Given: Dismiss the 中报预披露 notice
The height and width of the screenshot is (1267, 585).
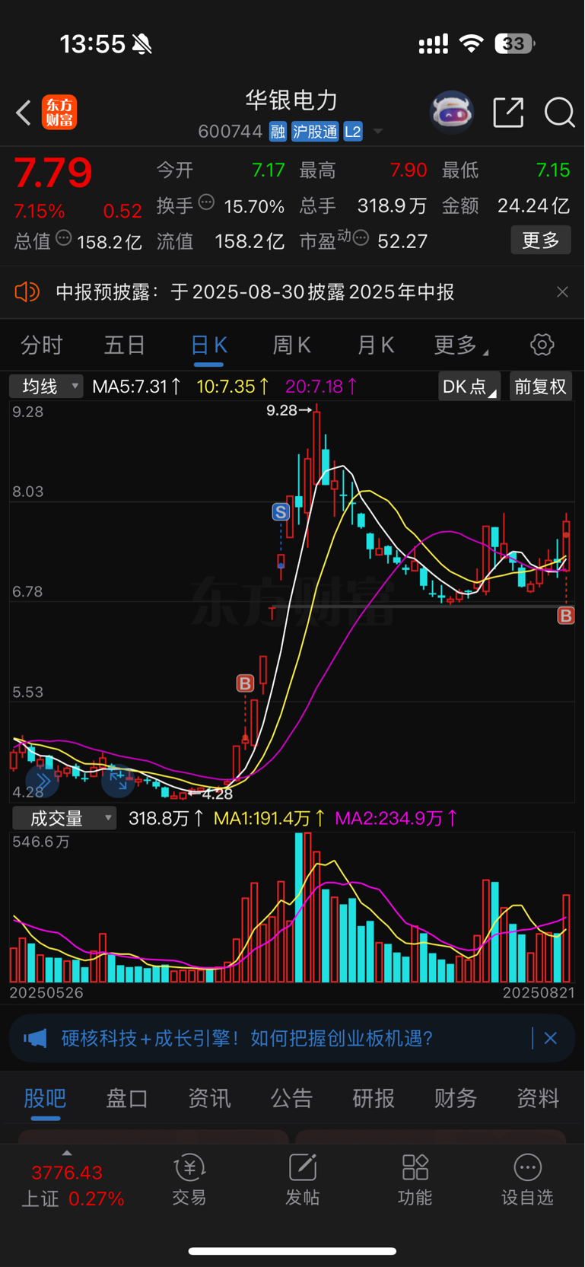Looking at the screenshot, I should pos(562,292).
